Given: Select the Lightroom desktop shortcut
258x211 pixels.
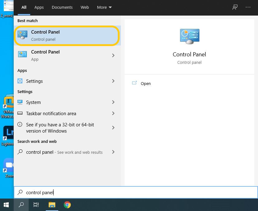Looking at the screenshot, I should tap(7, 136).
